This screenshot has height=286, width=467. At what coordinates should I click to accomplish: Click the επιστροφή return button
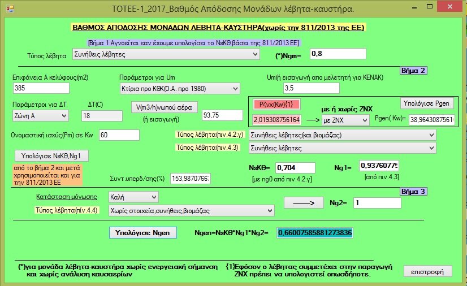click(428, 271)
